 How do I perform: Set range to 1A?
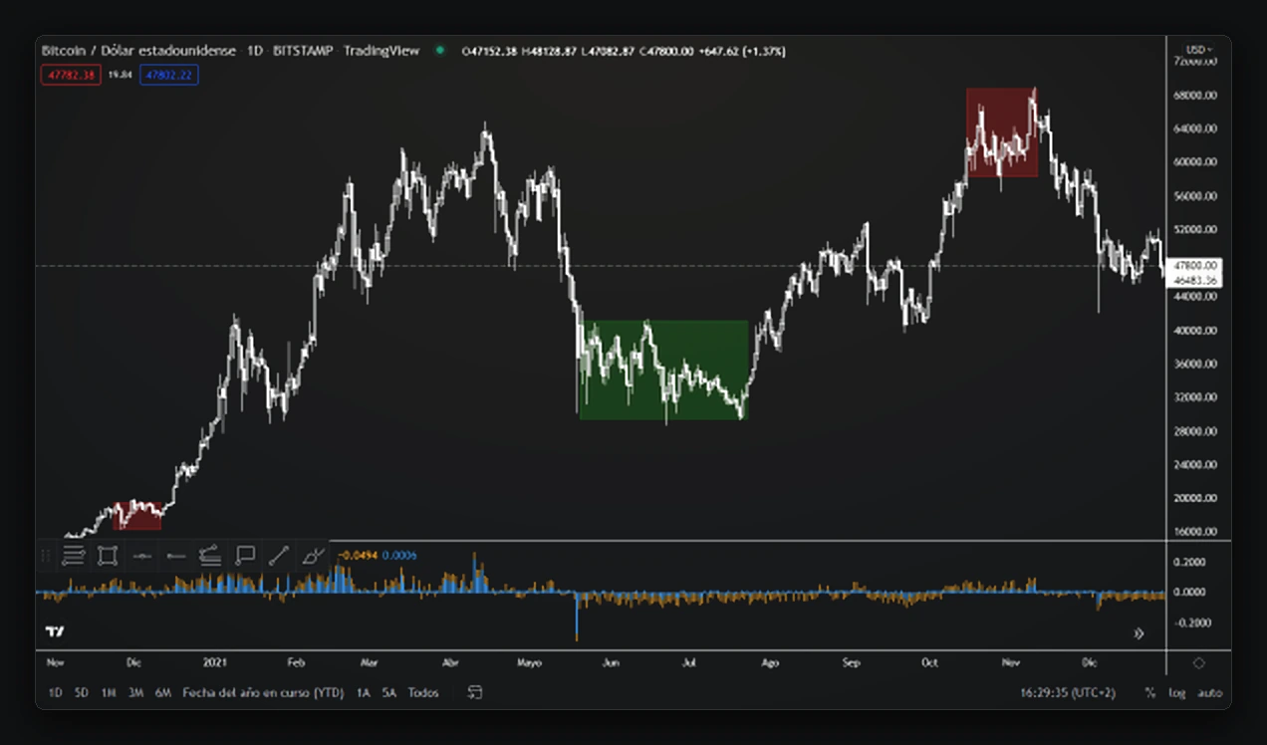tap(364, 692)
